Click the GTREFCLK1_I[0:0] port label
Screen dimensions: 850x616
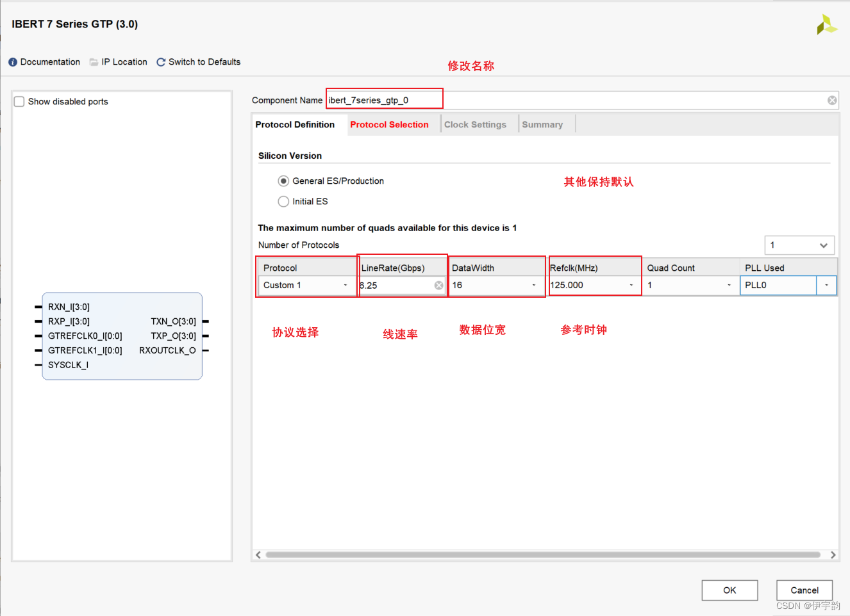tap(85, 350)
